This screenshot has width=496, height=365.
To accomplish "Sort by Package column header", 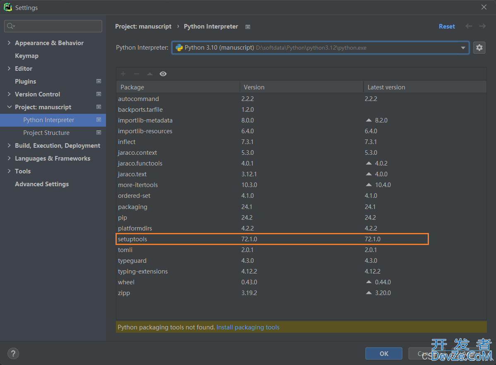I will [x=178, y=87].
